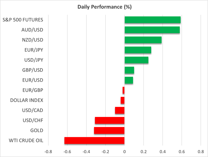Select the USD/CAD red bar
The image size is (208, 157).
[120, 110]
